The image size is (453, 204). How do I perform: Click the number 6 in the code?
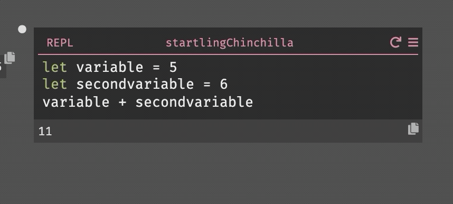224,85
